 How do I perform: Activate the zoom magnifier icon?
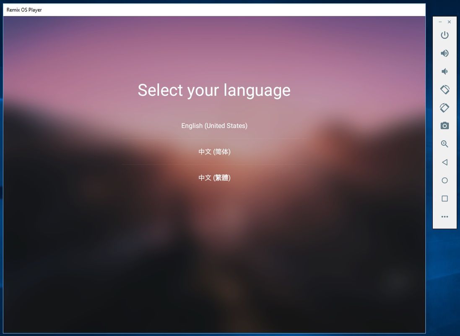pyautogui.click(x=444, y=144)
